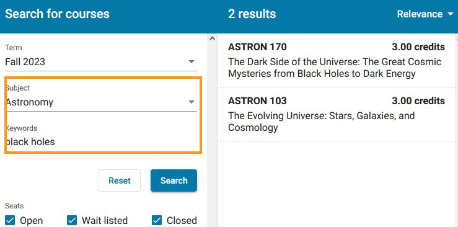Click the Reset button
458x227 pixels.
click(x=120, y=180)
